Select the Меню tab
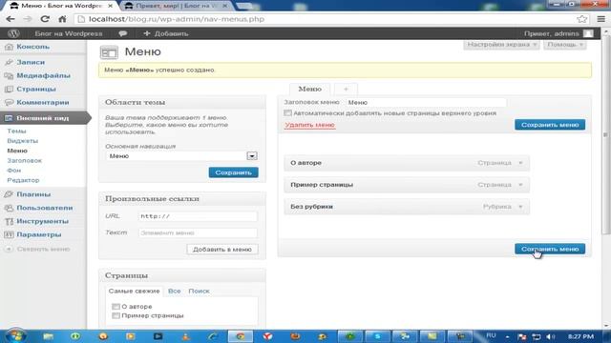Viewport: 611px width, 343px height. click(309, 89)
